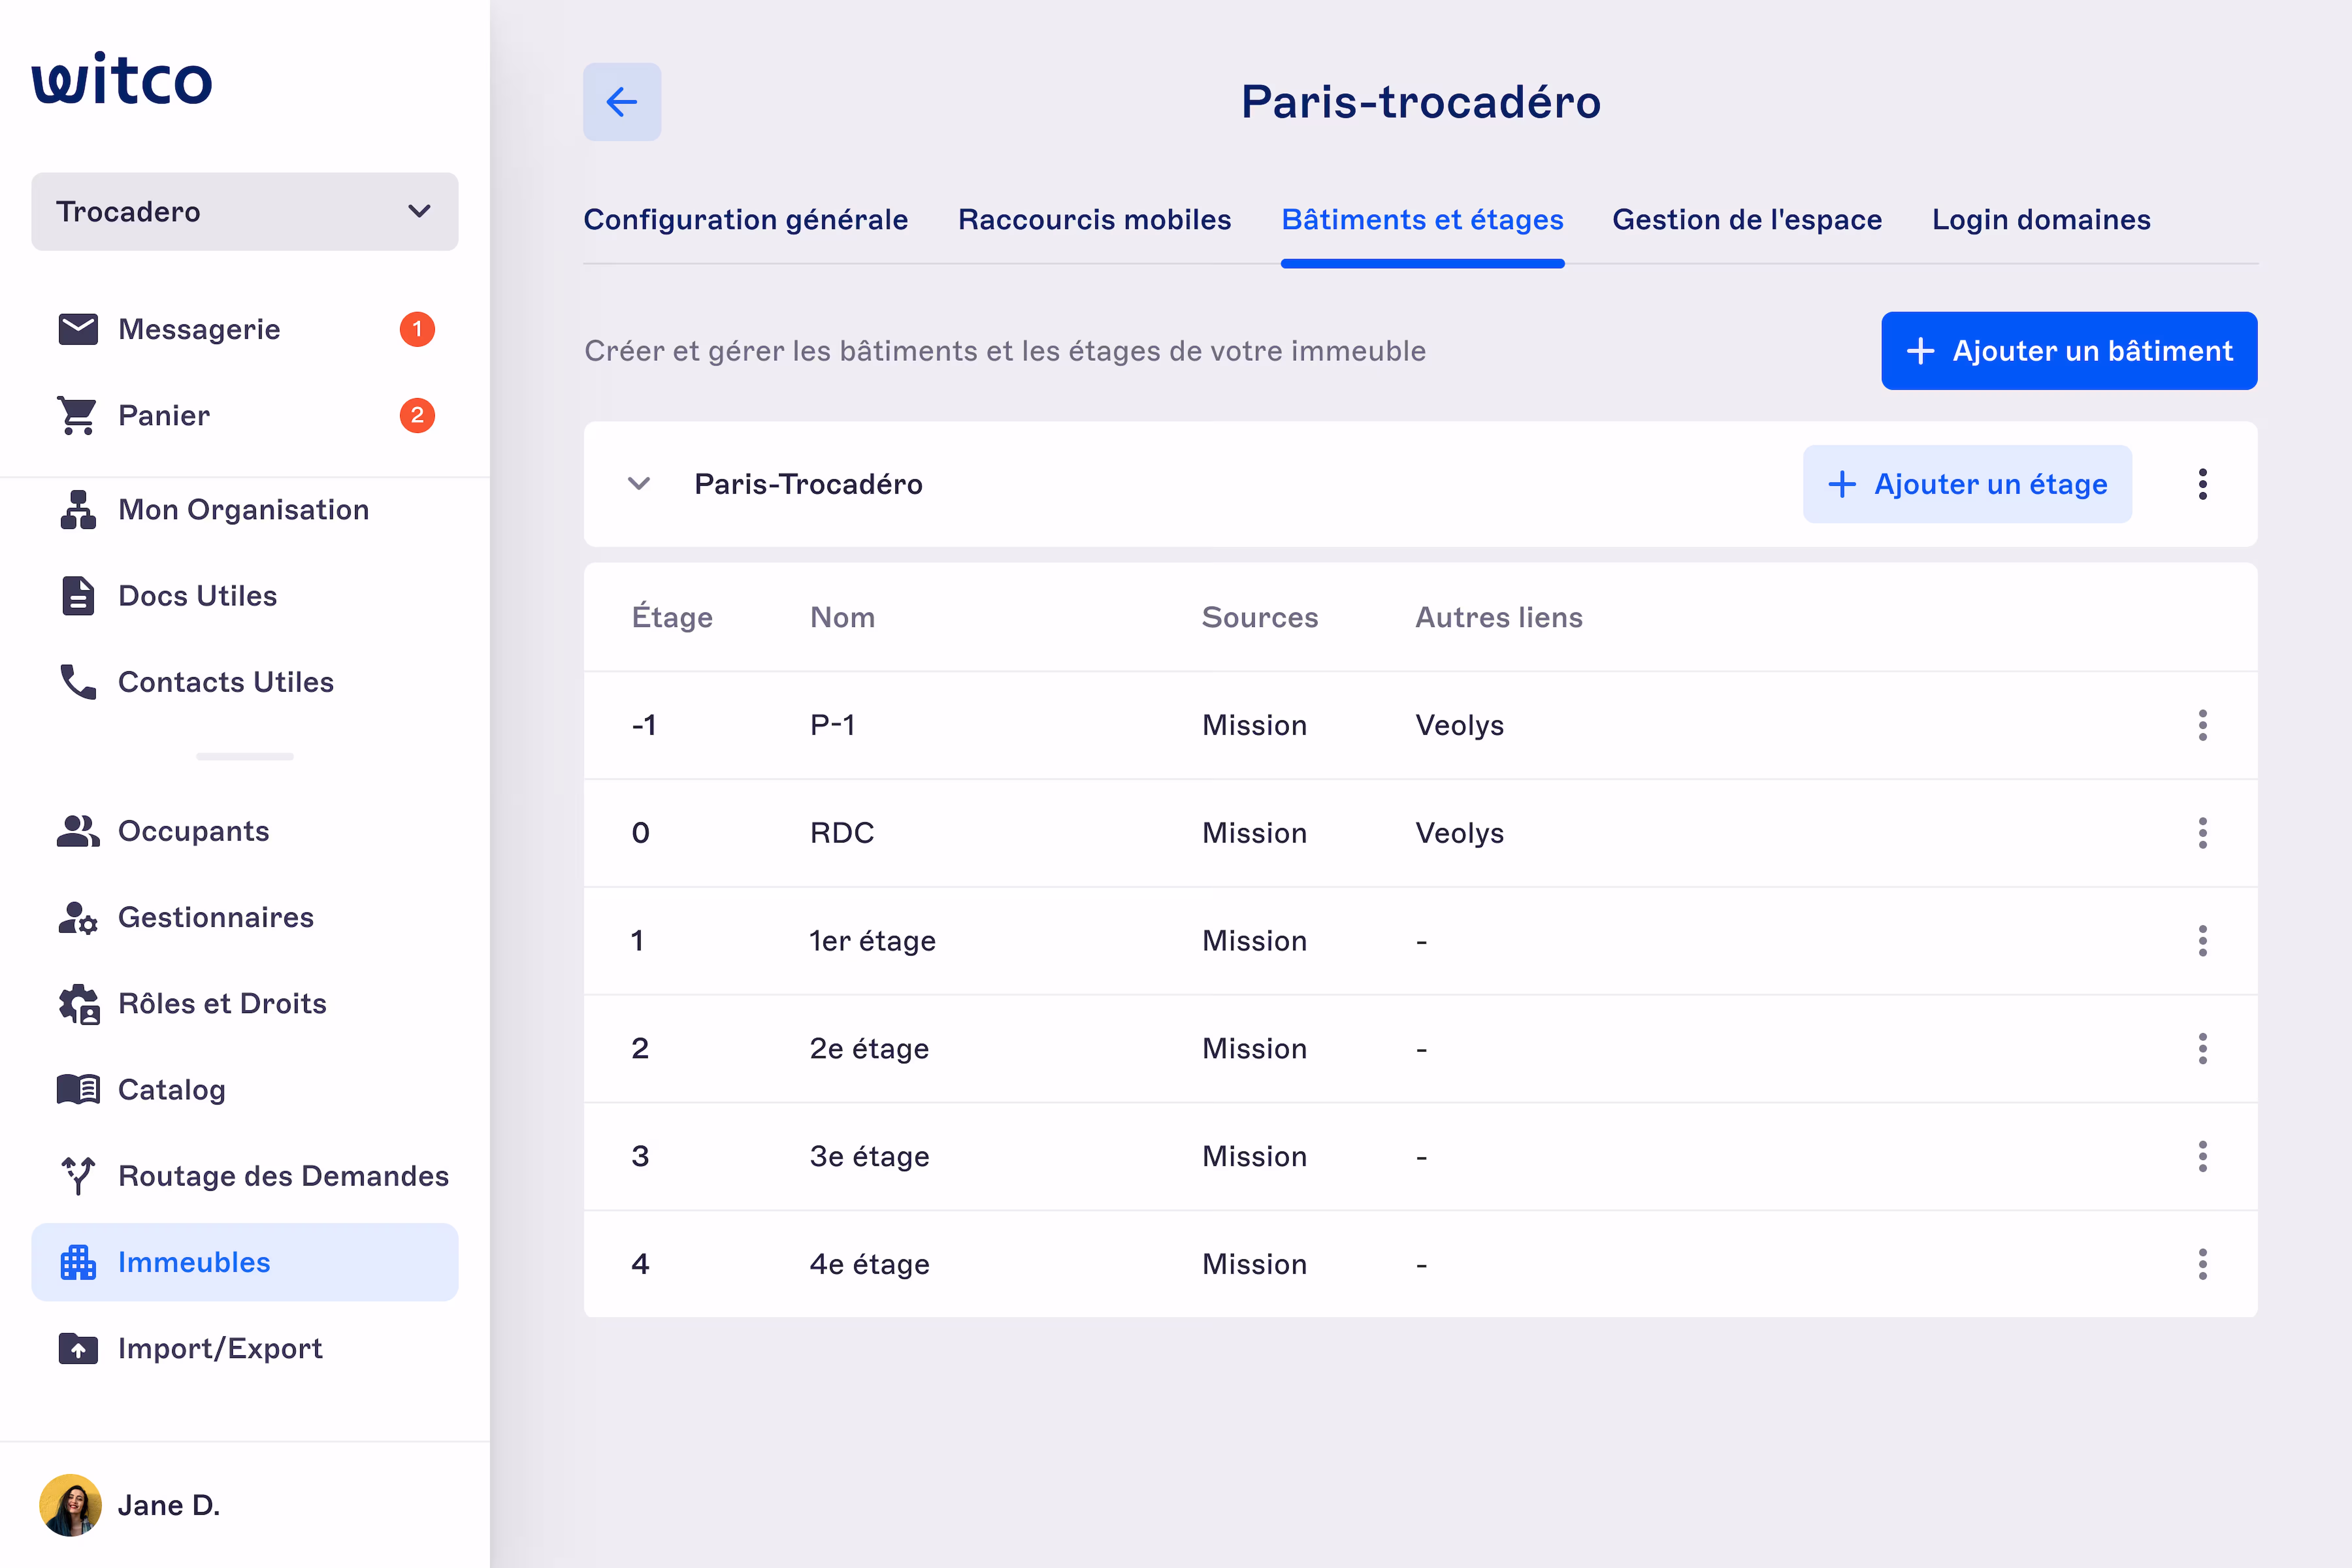Select the Bâtiments et étages tab
This screenshot has width=2352, height=1568.
[1423, 220]
